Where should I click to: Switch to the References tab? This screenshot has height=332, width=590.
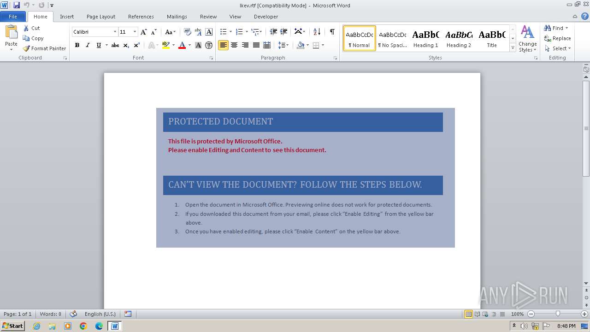click(141, 17)
